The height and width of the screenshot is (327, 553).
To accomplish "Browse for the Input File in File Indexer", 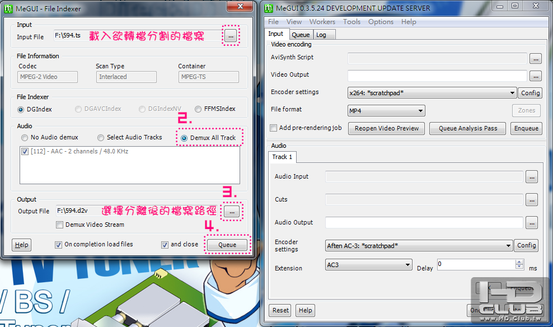I will coord(231,36).
